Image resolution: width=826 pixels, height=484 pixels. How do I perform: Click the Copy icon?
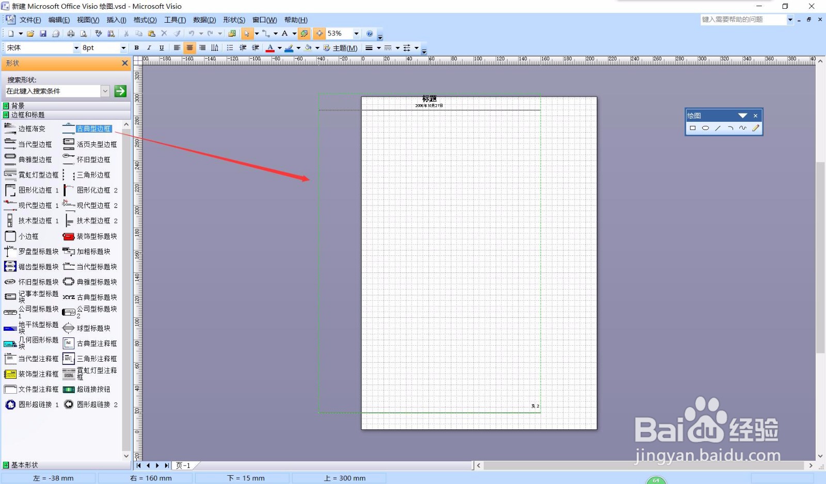click(x=139, y=34)
